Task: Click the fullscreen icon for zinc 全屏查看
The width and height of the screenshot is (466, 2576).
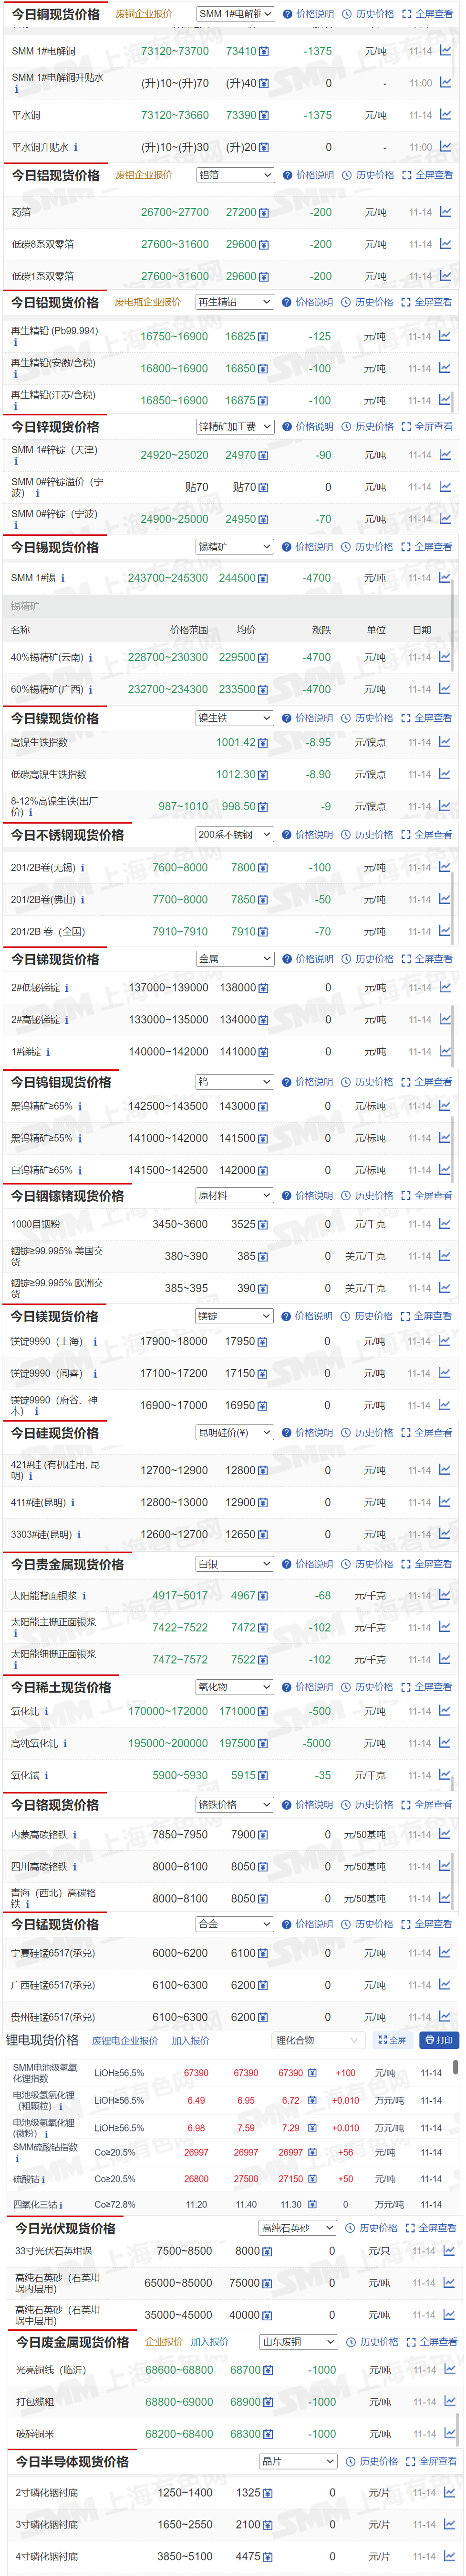Action: (x=406, y=427)
